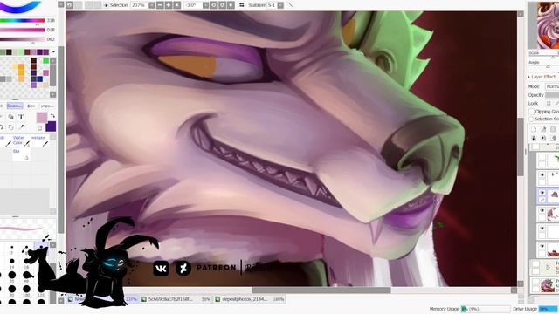Clear the current layer icon
559x314 pixels.
(x=553, y=138)
